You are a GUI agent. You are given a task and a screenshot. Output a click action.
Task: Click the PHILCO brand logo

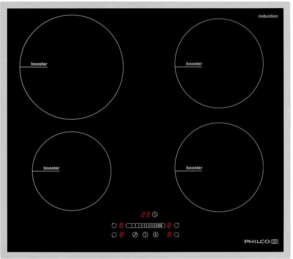(x=261, y=241)
